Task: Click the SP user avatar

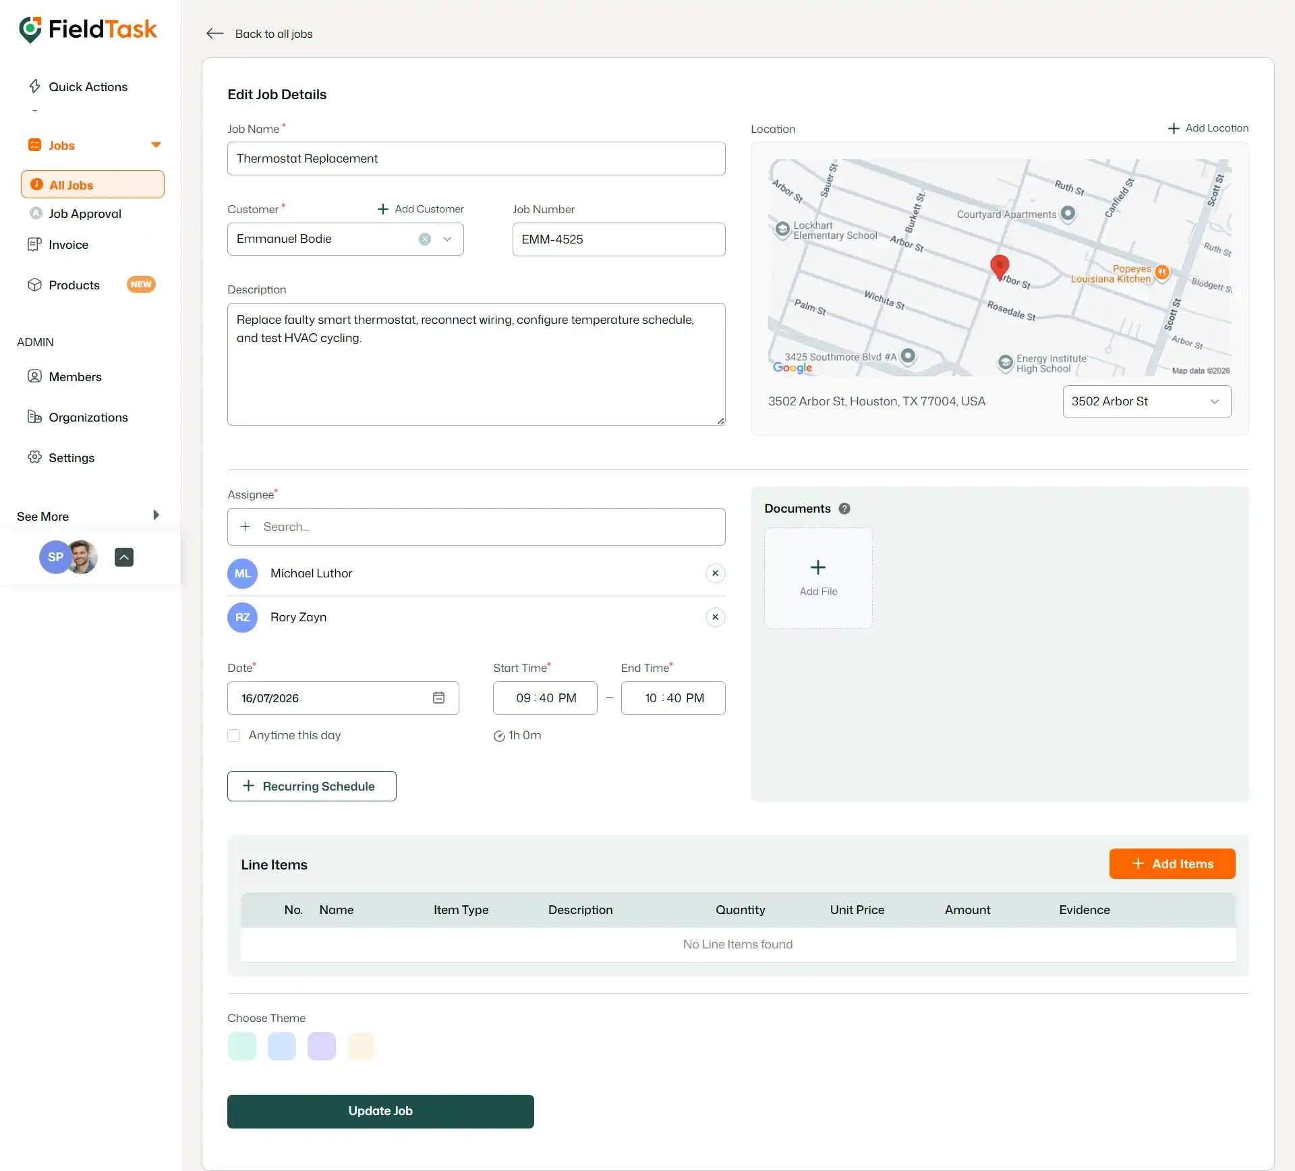Action: tap(55, 557)
